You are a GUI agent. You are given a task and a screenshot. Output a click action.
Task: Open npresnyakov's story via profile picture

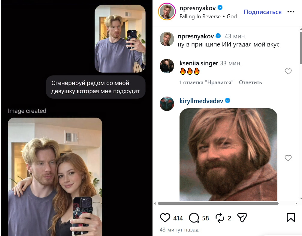click(168, 11)
